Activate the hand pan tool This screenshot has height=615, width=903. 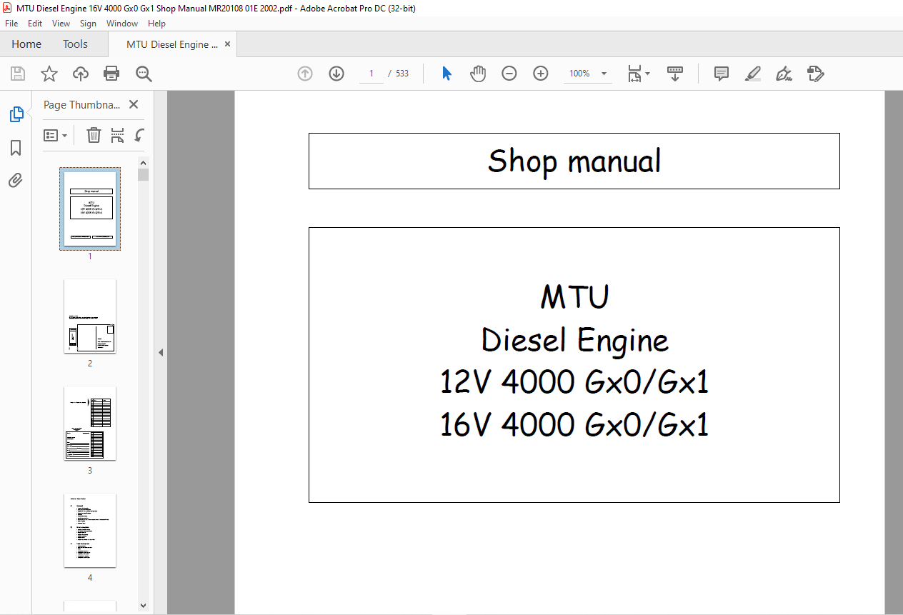click(478, 74)
